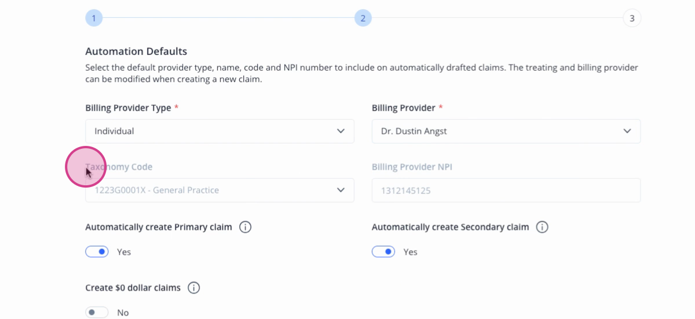Image resolution: width=695 pixels, height=319 pixels.
Task: Show info about Create $0 dollar claims
Action: click(x=193, y=288)
